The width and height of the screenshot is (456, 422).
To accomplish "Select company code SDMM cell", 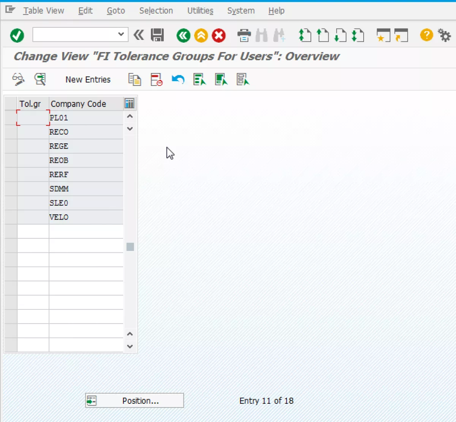I will pyautogui.click(x=86, y=189).
